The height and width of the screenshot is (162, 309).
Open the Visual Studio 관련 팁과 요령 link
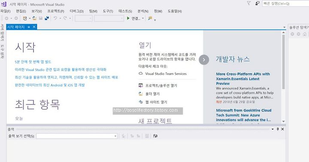pyautogui.click(x=61, y=70)
